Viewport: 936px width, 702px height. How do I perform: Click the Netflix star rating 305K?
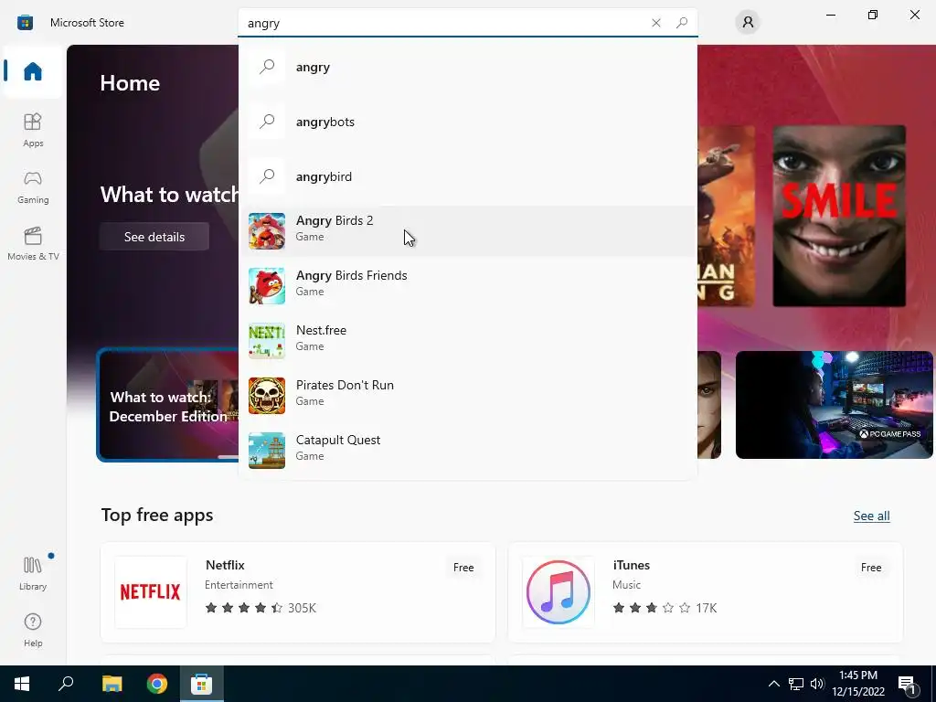click(261, 608)
